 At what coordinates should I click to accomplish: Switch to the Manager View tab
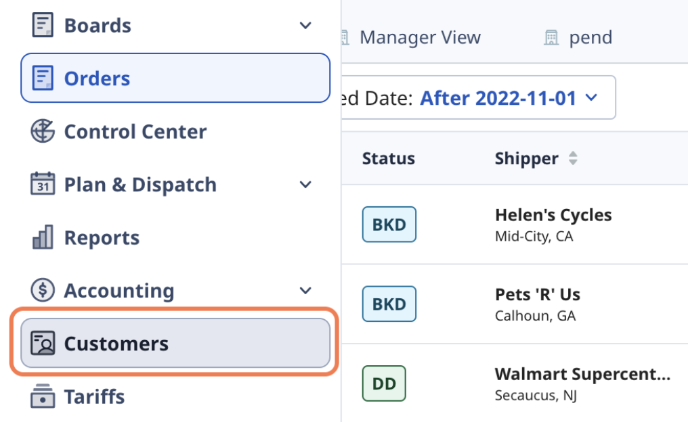(420, 37)
